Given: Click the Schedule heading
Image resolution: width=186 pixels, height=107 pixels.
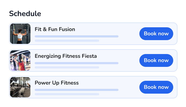Looking at the screenshot, I should [25, 14].
